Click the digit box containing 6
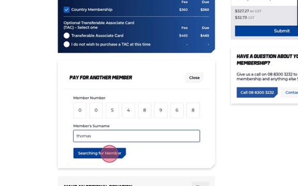The width and height of the screenshot is (298, 186). (177, 110)
